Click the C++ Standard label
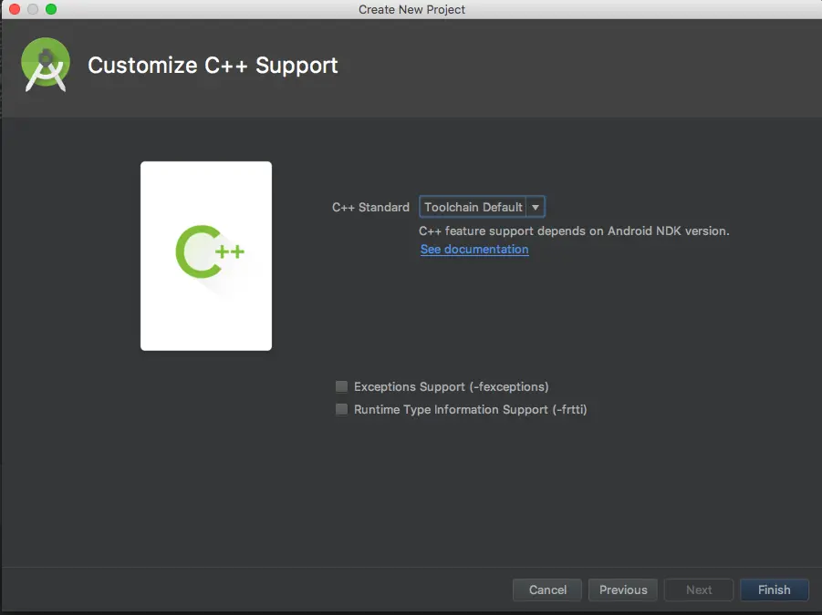The image size is (822, 615). tap(370, 207)
